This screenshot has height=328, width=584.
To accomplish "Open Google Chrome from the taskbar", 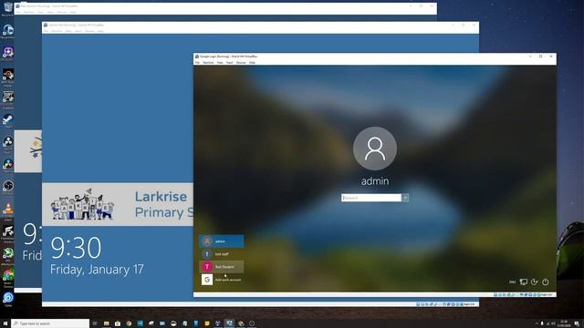I will tap(129, 323).
